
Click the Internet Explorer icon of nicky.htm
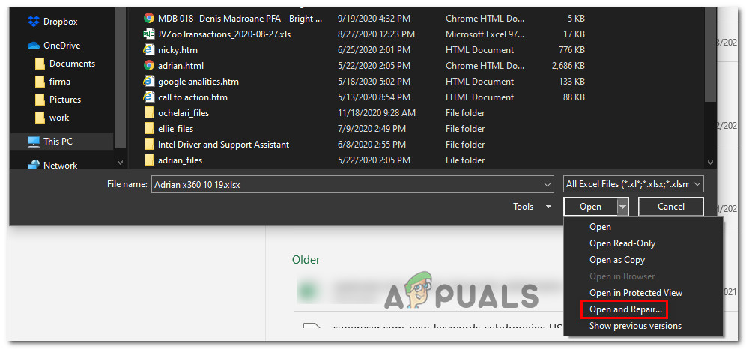149,50
